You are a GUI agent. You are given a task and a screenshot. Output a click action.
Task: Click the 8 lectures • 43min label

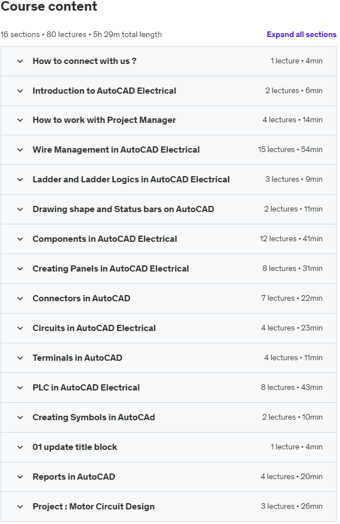click(292, 388)
